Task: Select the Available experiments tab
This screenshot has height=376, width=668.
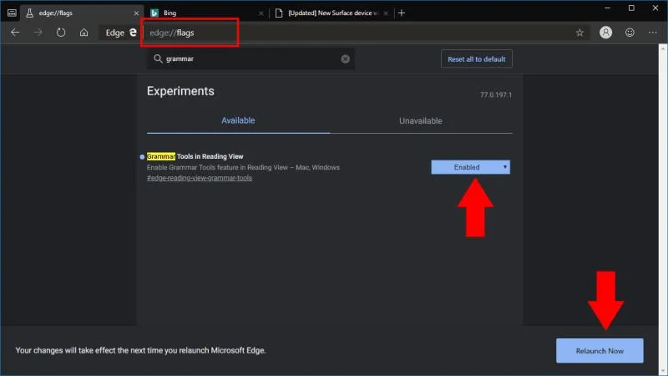Action: point(238,120)
